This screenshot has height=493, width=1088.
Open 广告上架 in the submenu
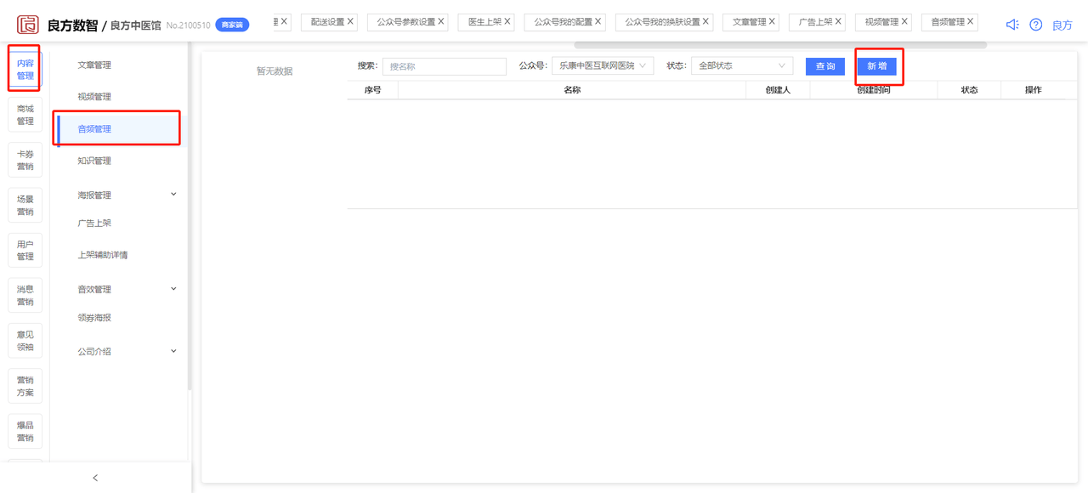[x=94, y=224]
